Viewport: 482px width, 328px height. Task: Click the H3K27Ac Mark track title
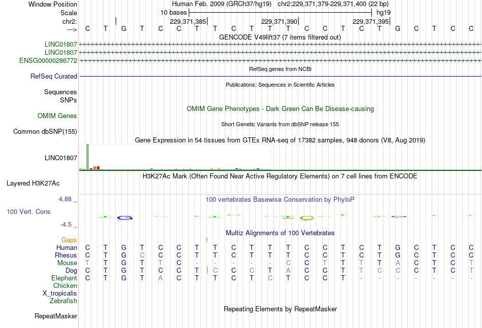click(280, 176)
